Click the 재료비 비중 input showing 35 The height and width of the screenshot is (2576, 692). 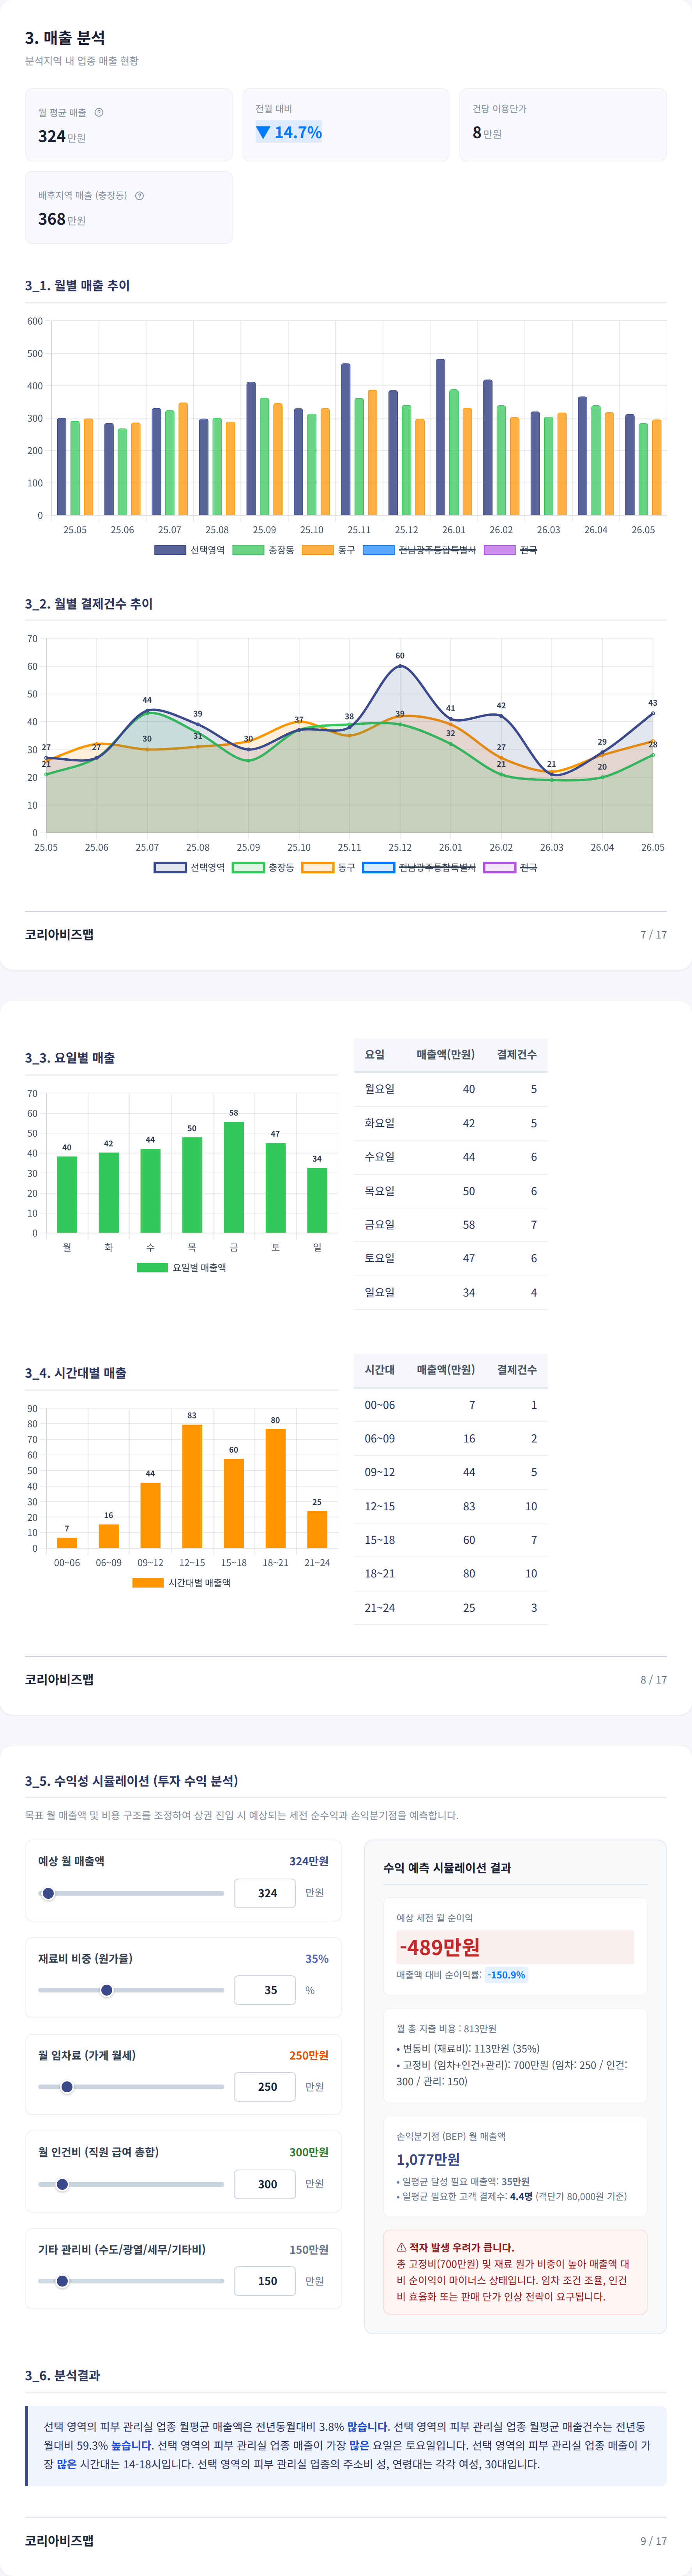[265, 1990]
